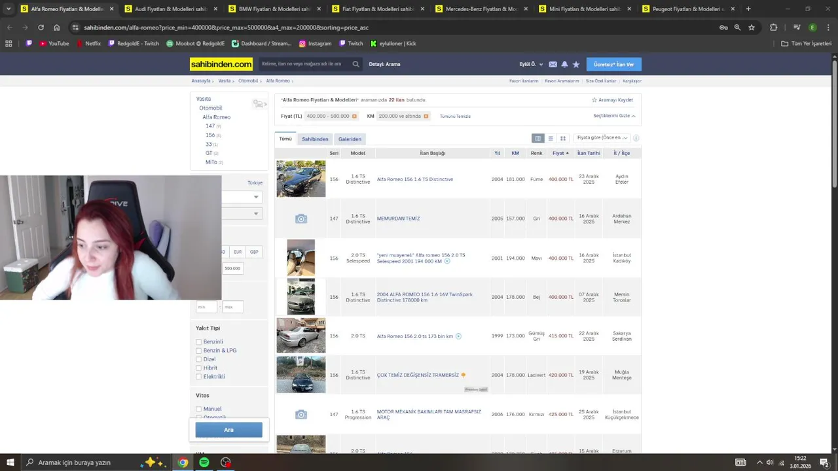
Task: Open the 'Fiyata göre' sorting dropdown
Action: [x=602, y=138]
